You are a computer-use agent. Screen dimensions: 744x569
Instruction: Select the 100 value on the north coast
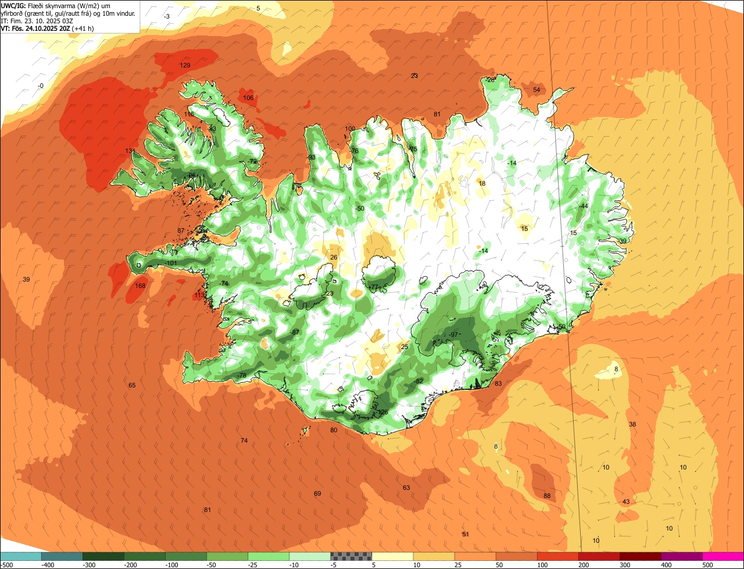tap(350, 129)
